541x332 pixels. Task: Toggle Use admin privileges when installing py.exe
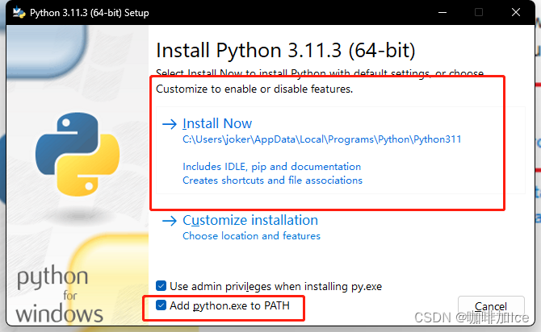(161, 286)
